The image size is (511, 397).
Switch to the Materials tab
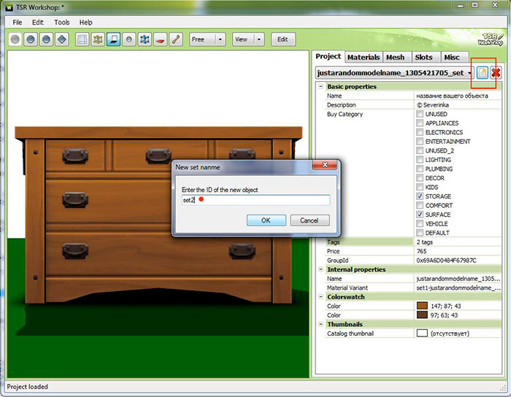point(364,57)
